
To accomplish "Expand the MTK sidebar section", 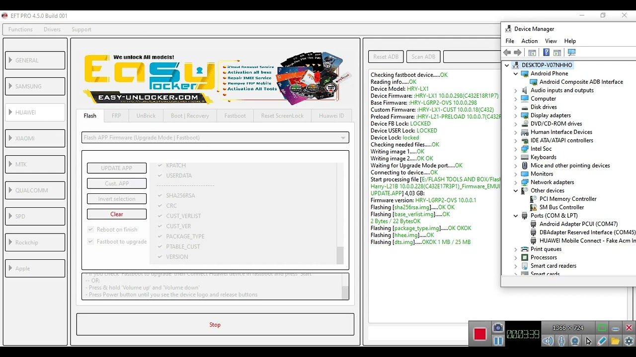I will coord(35,164).
